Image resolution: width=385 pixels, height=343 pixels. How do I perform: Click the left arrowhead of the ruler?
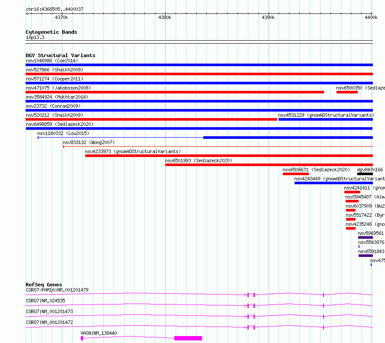(27, 14)
